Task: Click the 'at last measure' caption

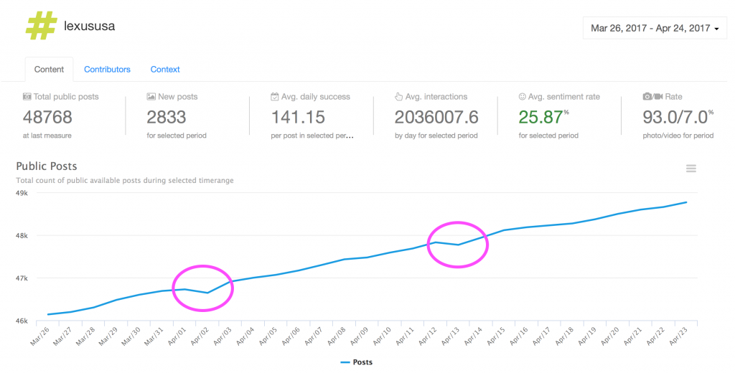Action: click(x=47, y=136)
